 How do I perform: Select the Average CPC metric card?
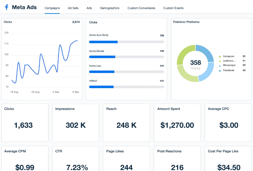(x=229, y=122)
